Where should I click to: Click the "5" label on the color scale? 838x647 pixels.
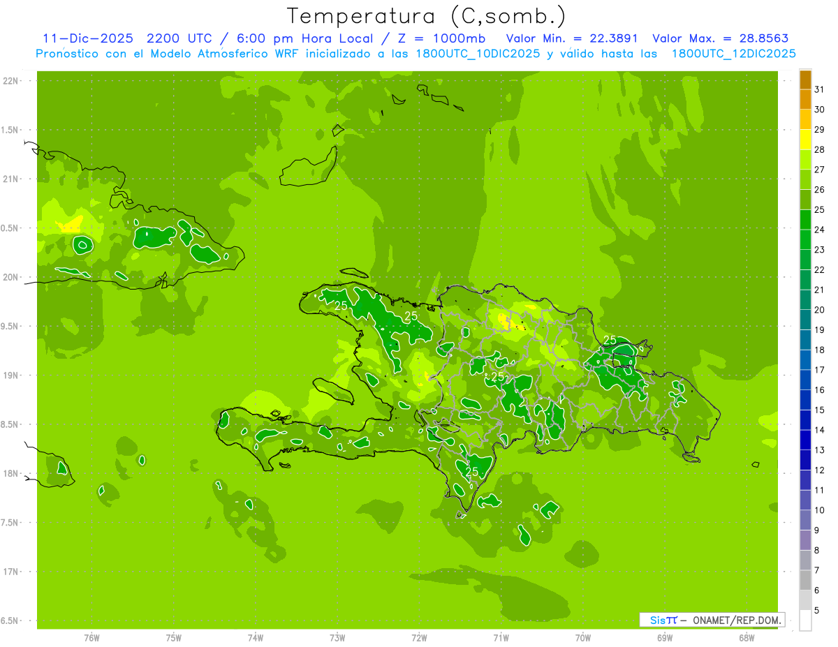click(817, 611)
